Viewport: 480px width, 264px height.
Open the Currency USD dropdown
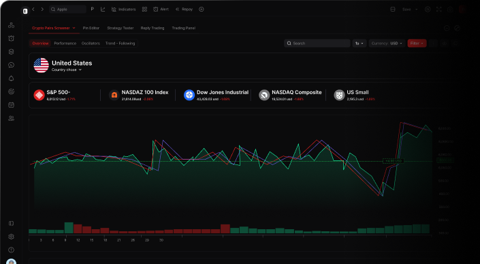pos(387,43)
